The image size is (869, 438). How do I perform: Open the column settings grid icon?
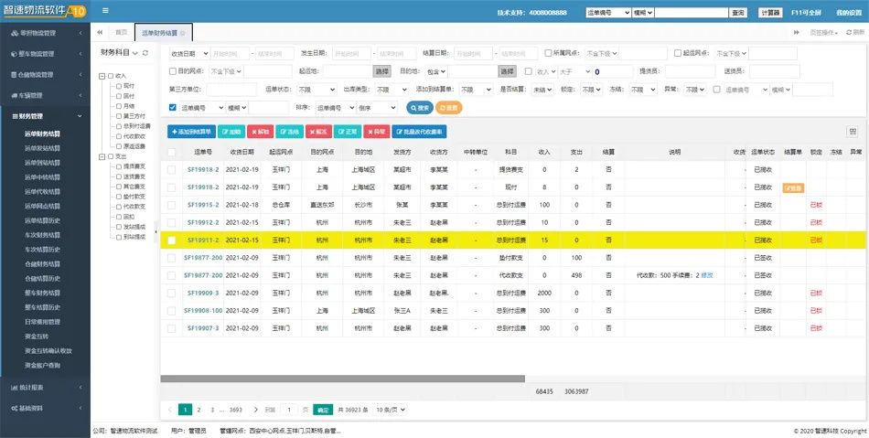pos(853,132)
